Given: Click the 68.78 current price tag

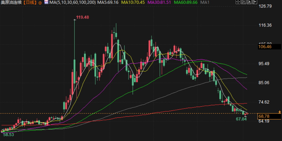Looking at the screenshot, I should tap(270, 116).
